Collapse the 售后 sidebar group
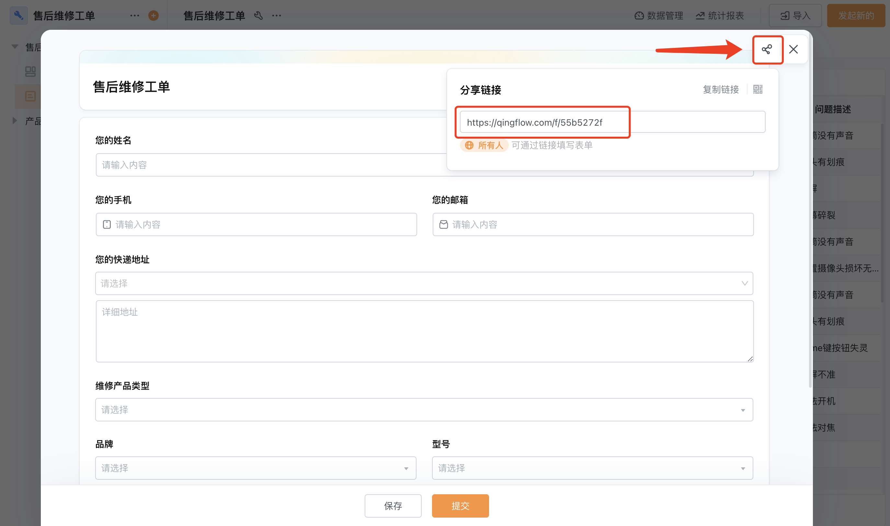Viewport: 890px width, 526px height. coord(15,47)
